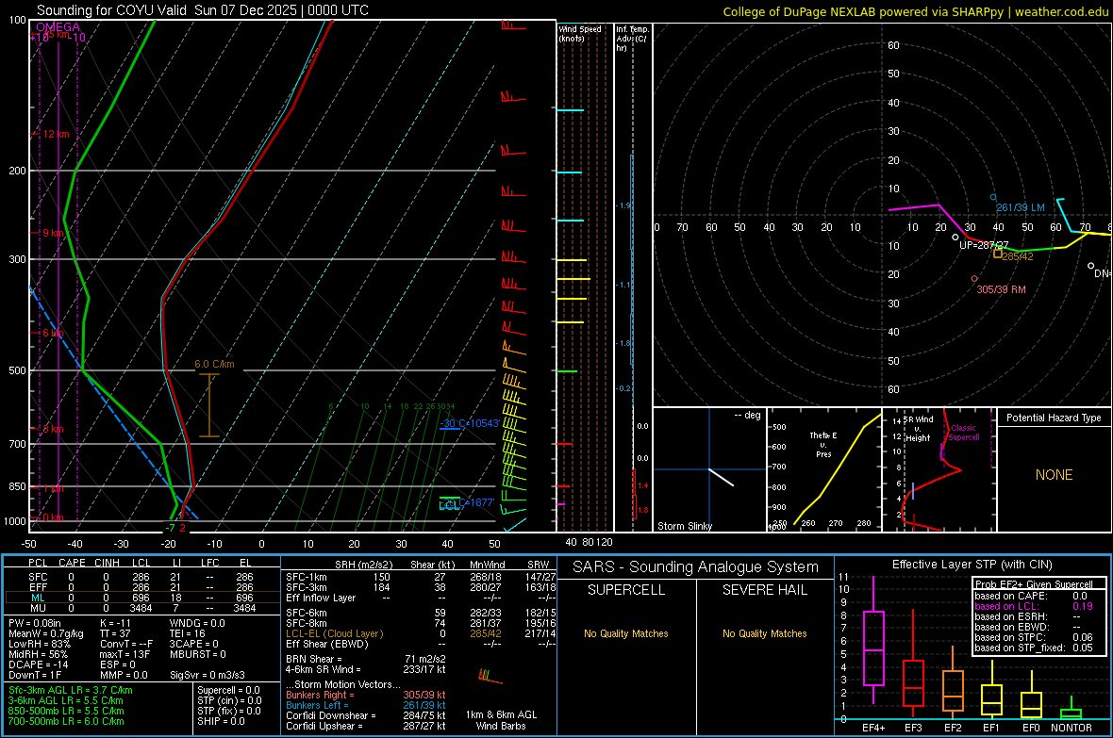Click the '700-500mb LR = 6.0 C/km' line
Screen dimensions: 1113x738
(x=66, y=721)
